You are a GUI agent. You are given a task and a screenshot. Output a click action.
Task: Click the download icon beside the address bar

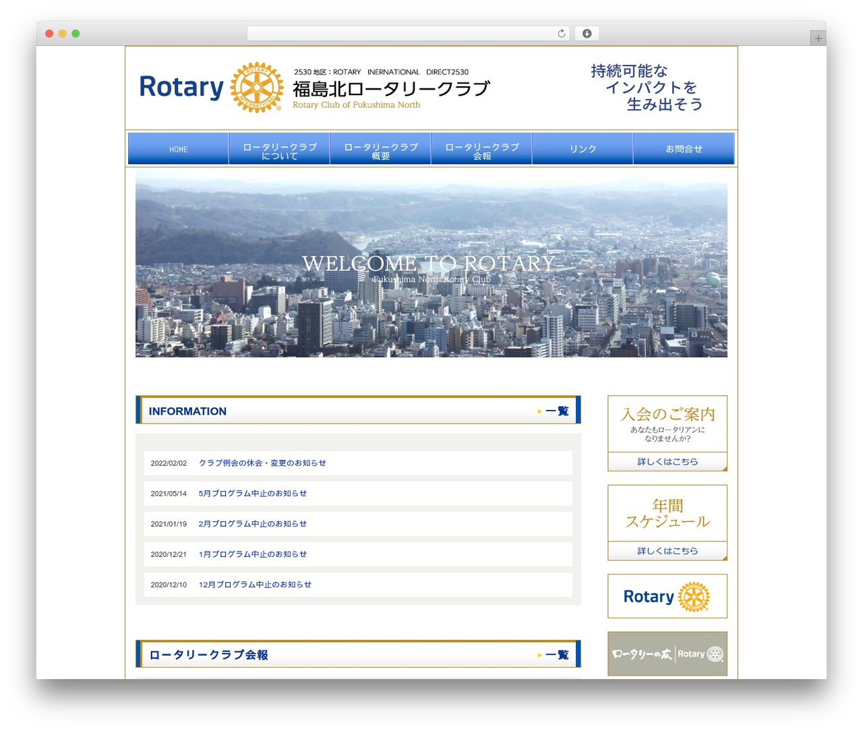587,34
